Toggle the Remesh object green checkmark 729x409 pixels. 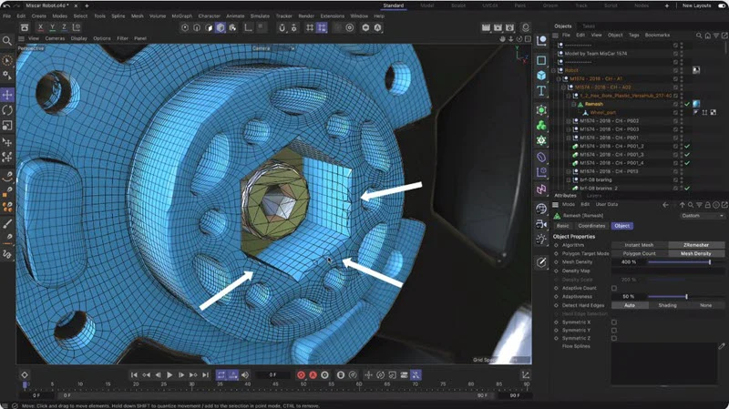pos(687,104)
